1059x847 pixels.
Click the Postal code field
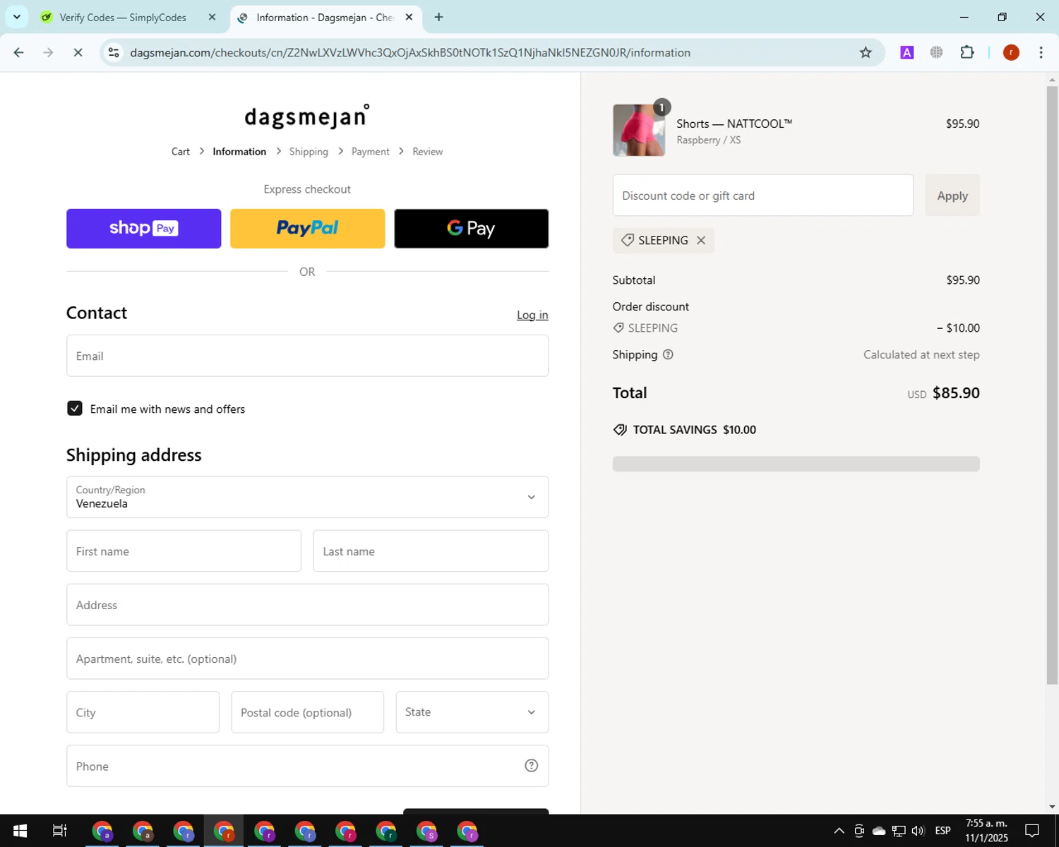click(x=307, y=712)
